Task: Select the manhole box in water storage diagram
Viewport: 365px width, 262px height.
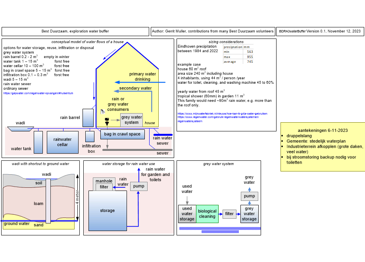Action: 104,181
